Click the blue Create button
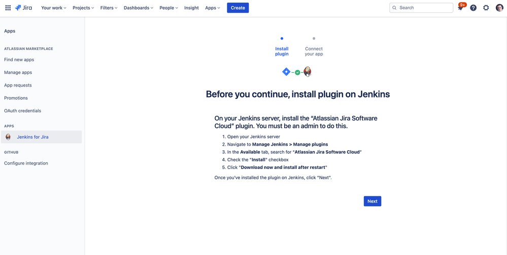Image resolution: width=507 pixels, height=255 pixels. (238, 8)
